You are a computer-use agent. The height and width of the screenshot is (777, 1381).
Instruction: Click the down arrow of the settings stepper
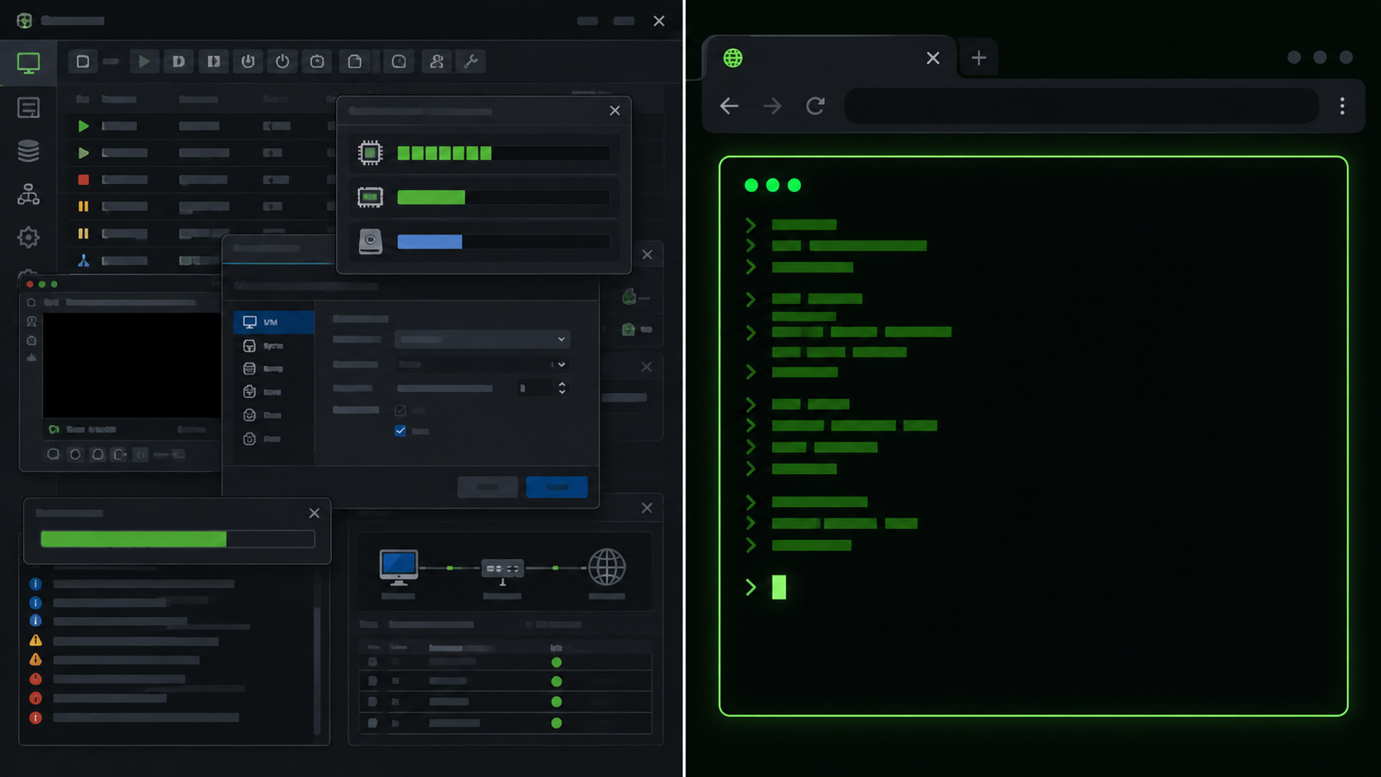[562, 391]
